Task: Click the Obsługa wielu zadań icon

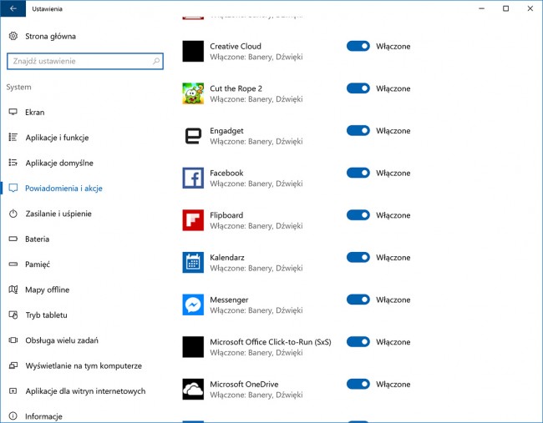Action: click(x=13, y=340)
